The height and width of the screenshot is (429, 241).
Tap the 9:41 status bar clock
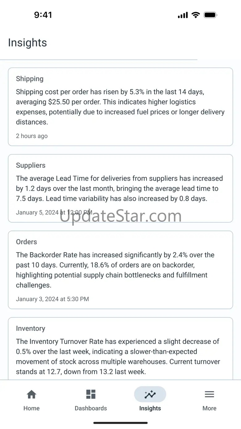pos(43,15)
